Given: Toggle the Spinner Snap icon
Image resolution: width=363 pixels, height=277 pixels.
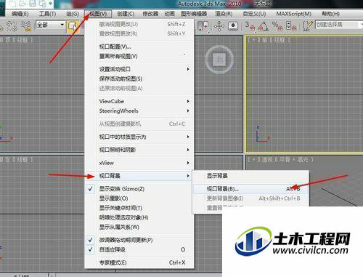Looking at the screenshot, I should point(291,25).
